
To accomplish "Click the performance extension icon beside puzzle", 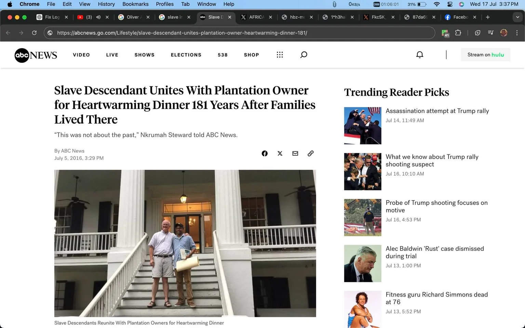I will click(477, 33).
